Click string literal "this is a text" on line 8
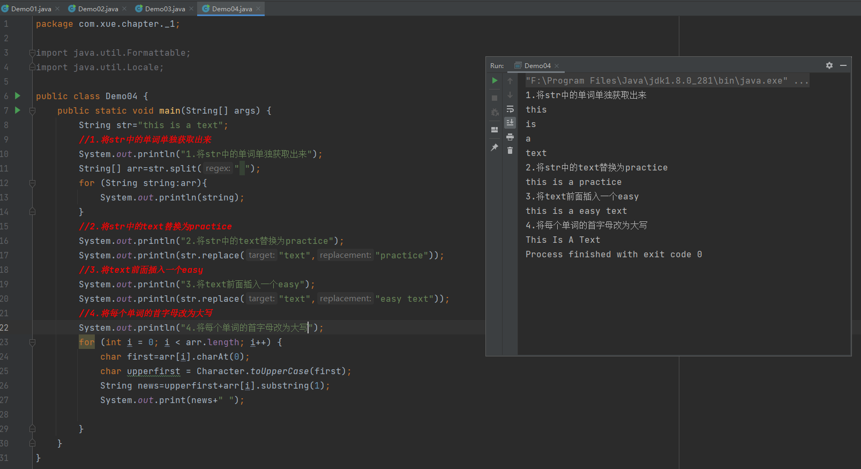The height and width of the screenshot is (469, 861). [x=181, y=125]
